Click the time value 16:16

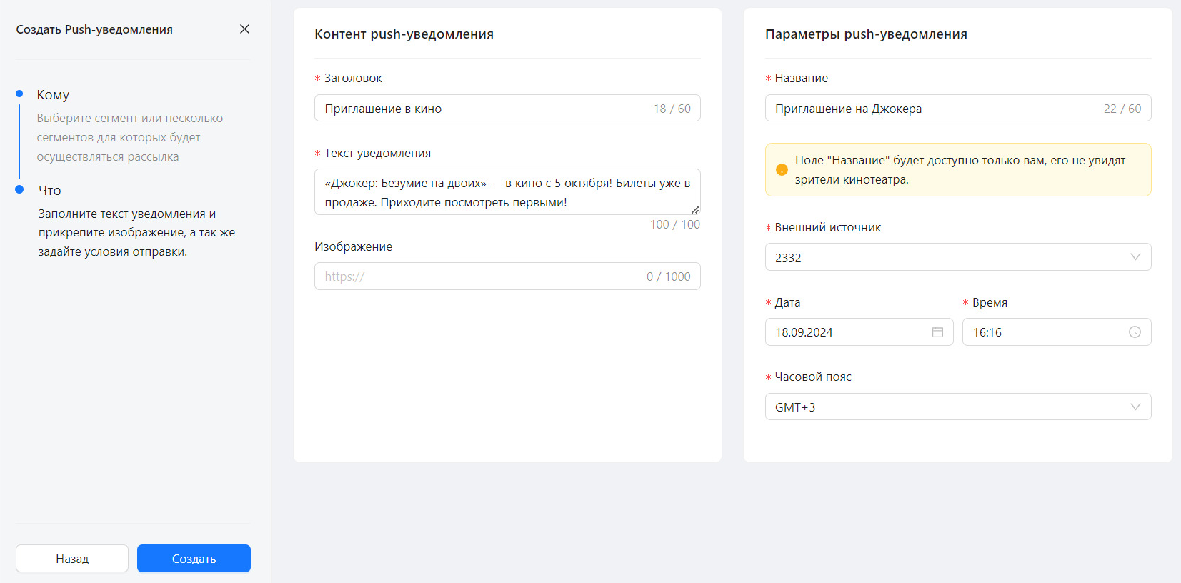[x=987, y=332]
